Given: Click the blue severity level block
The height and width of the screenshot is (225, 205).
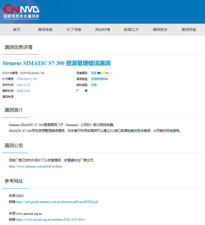Looking at the screenshot, I should pyautogui.click(x=99, y=73).
